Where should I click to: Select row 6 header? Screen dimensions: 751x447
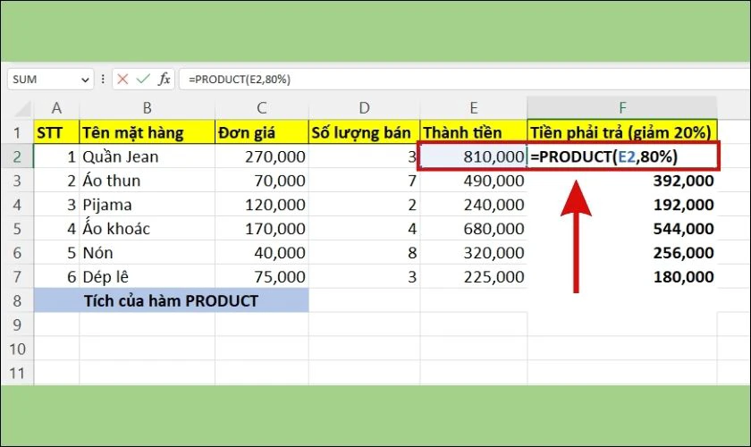point(17,252)
